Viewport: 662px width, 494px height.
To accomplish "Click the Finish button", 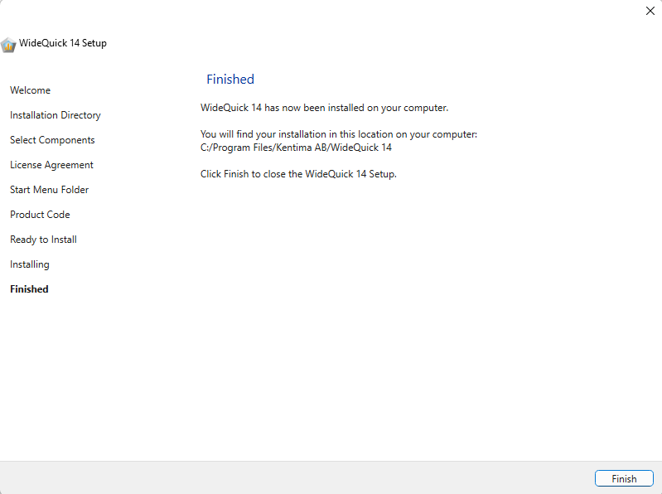I will 624,478.
